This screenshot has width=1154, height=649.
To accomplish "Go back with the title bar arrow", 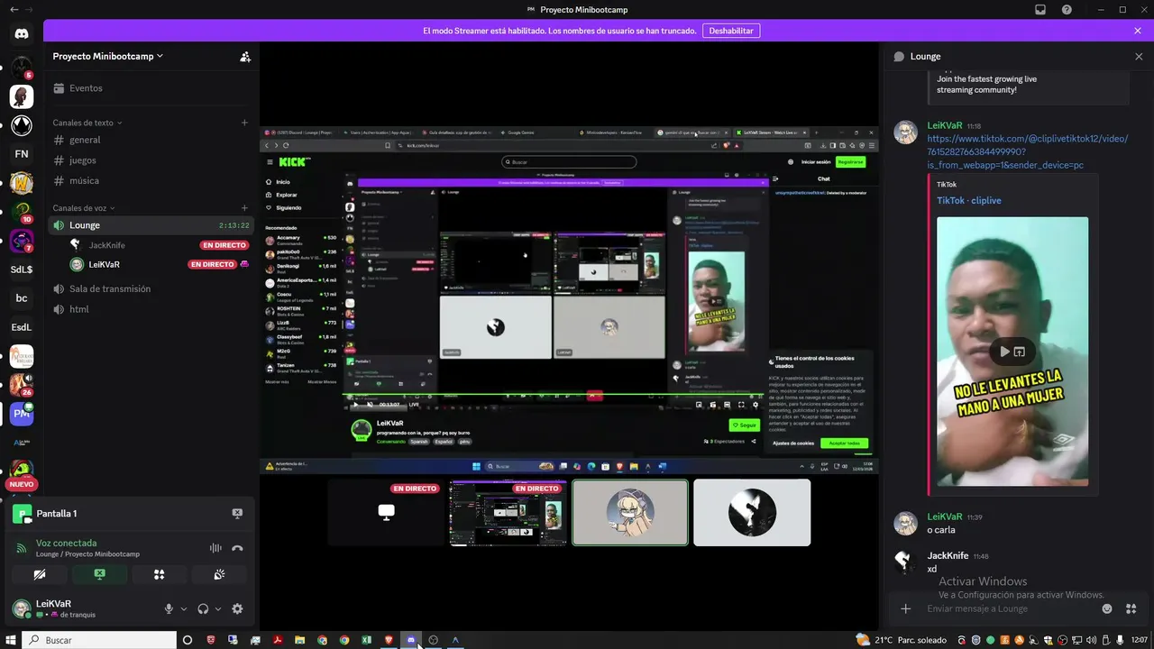I will (x=13, y=9).
